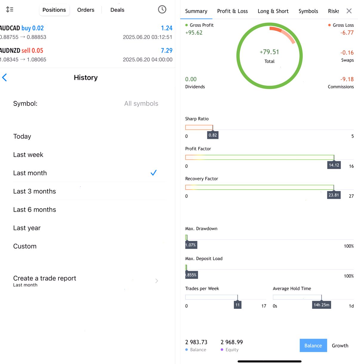Screen dimensions: 358x364
Task: Click the Profit Factor 14.12 marker
Action: coord(334,165)
